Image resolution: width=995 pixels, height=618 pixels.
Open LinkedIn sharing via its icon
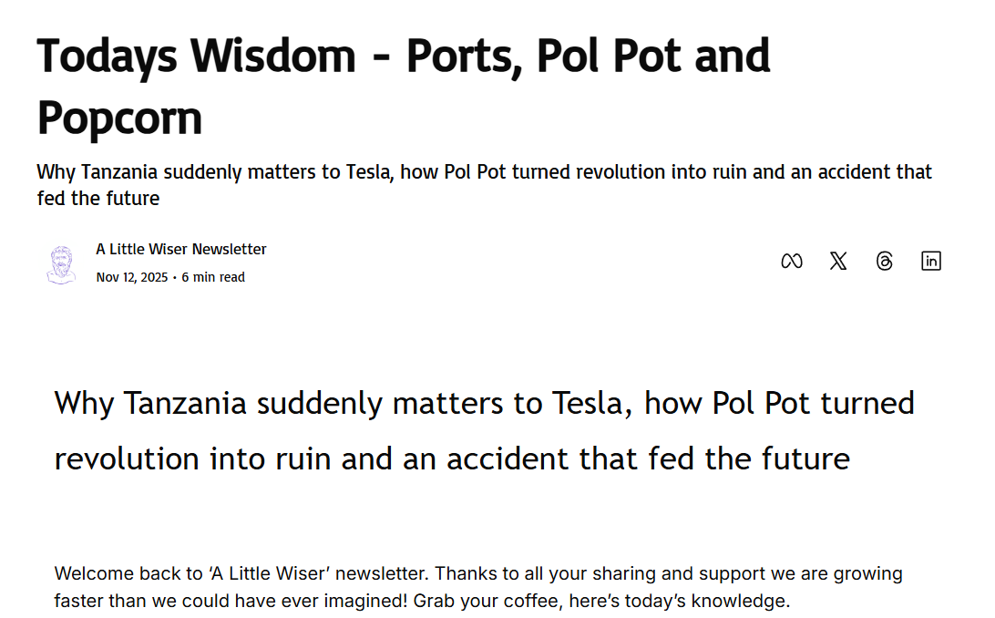(x=931, y=261)
